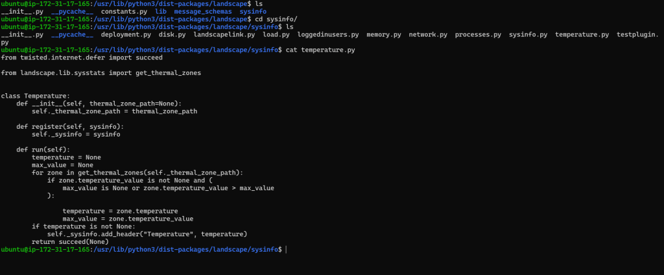Click the 'def register(self, sysinfo):' line
Screen dimensions: 664x275
click(70, 126)
